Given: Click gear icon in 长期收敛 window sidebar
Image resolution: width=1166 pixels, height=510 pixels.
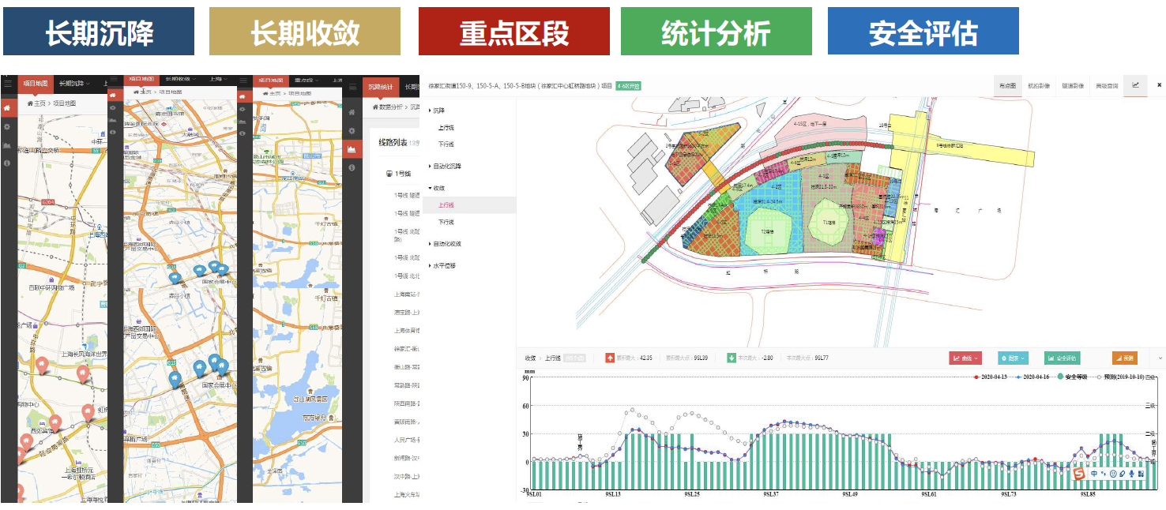Looking at the screenshot, I should (113, 107).
